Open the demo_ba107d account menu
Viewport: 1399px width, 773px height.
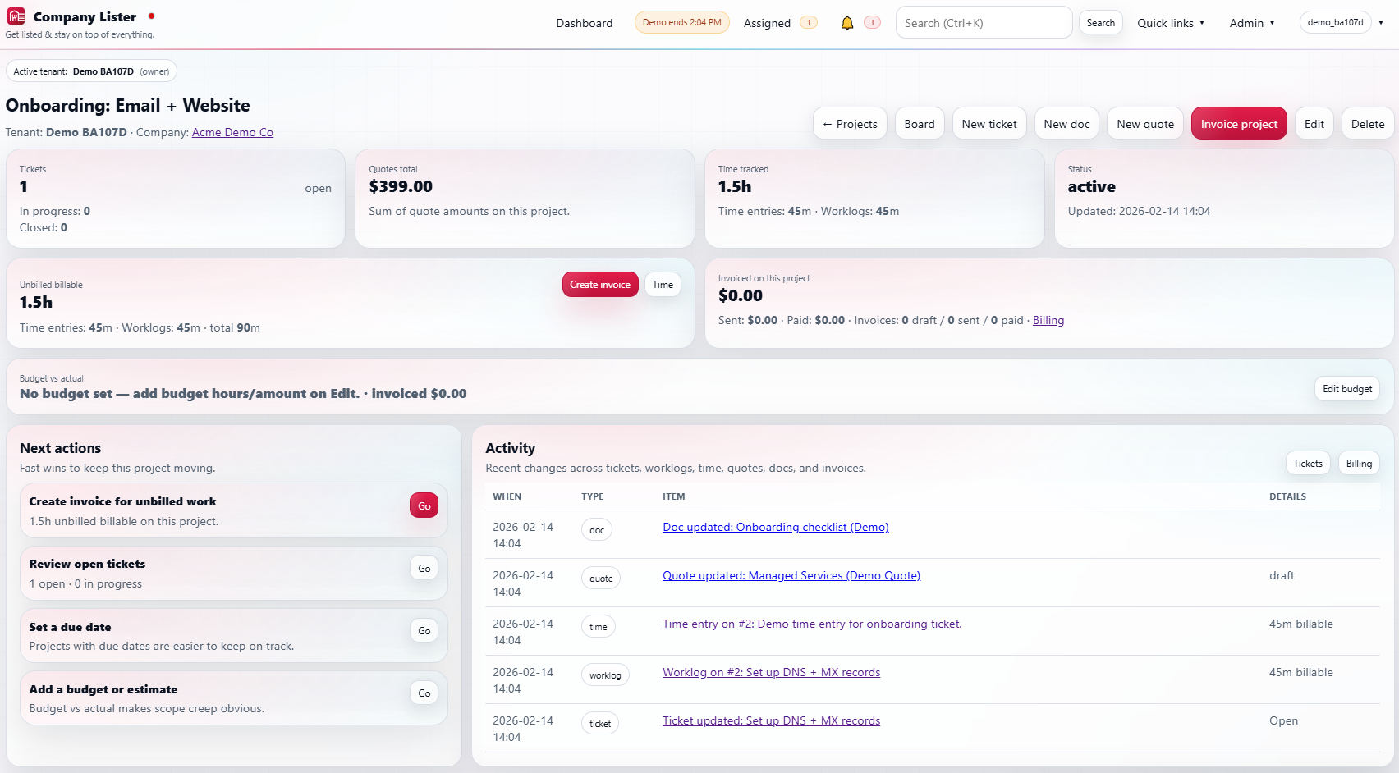1336,22
